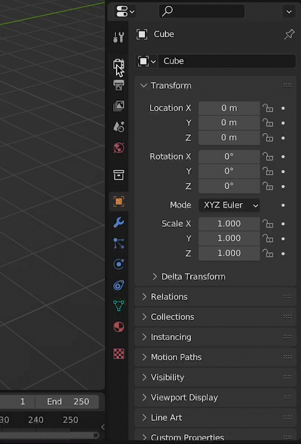This screenshot has width=301, height=444.
Task: Open the XYZ Euler rotation mode dropdown
Action: coord(229,205)
